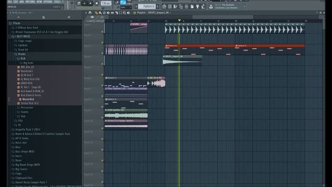Open the VIEW menu
Image resolution: width=332 pixels, height=187 pixels.
tap(39, 2)
